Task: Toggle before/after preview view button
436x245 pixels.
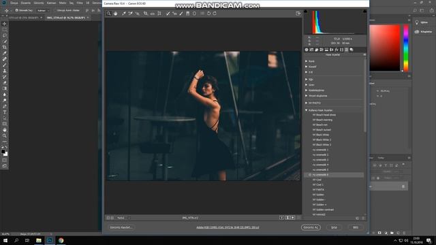Action: point(281,218)
